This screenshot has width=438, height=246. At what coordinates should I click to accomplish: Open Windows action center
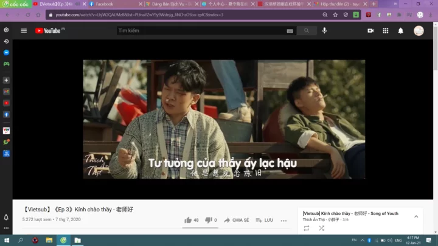click(x=429, y=240)
